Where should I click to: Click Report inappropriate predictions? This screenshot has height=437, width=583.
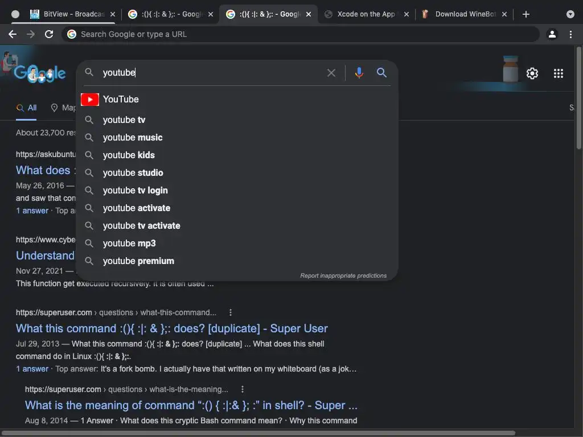click(343, 276)
